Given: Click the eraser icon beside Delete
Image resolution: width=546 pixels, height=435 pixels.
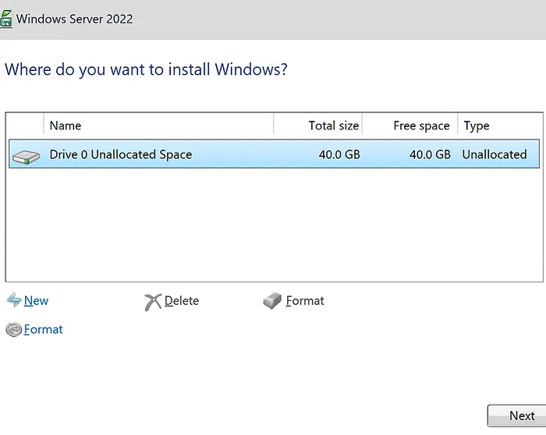Looking at the screenshot, I should [x=272, y=301].
